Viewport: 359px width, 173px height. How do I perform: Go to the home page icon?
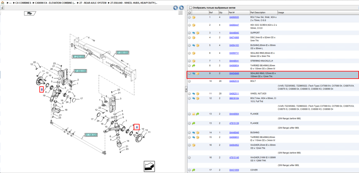pyautogui.click(x=3, y=3)
